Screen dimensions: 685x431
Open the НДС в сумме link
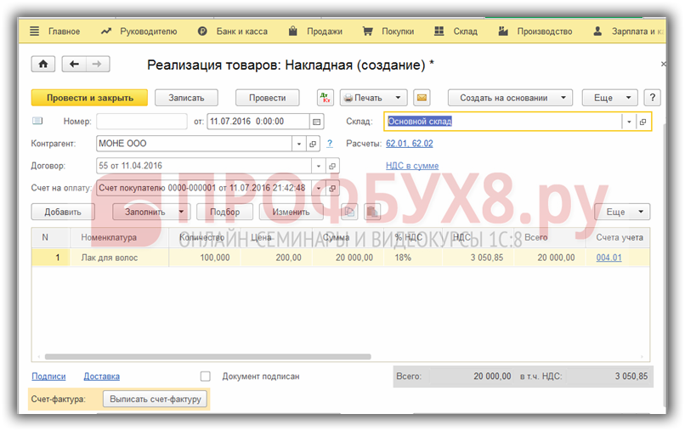(x=412, y=166)
